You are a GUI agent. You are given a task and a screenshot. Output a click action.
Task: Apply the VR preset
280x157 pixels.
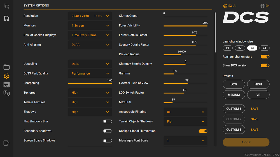coord(258,95)
